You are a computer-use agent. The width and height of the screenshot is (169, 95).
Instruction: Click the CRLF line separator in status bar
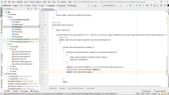(143, 94)
